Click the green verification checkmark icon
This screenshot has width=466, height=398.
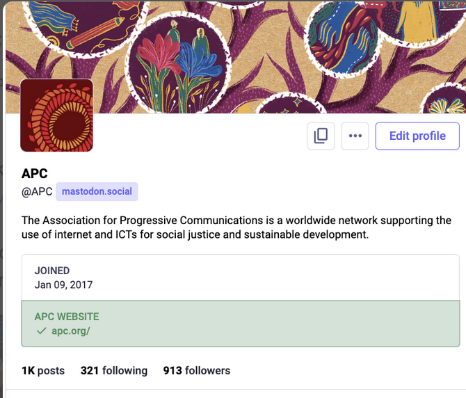click(x=41, y=331)
